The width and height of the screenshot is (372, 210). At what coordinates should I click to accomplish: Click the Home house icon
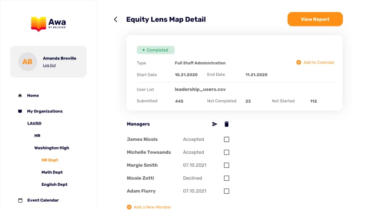tap(20, 96)
